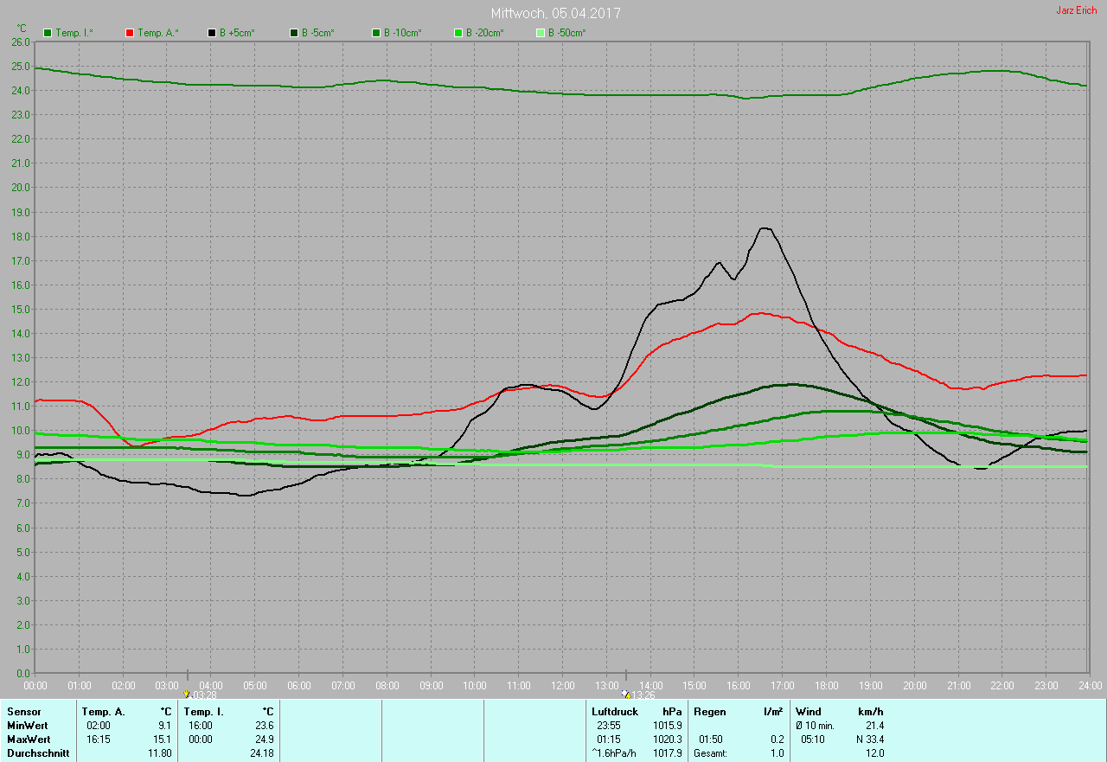1107x762 pixels.
Task: Click the 26.0 label on the y-axis
Action: (21, 42)
